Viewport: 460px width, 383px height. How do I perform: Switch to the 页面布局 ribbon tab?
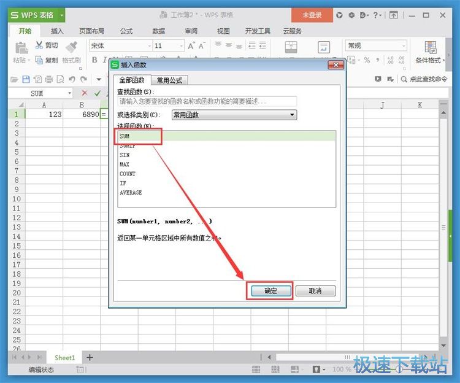coord(91,31)
